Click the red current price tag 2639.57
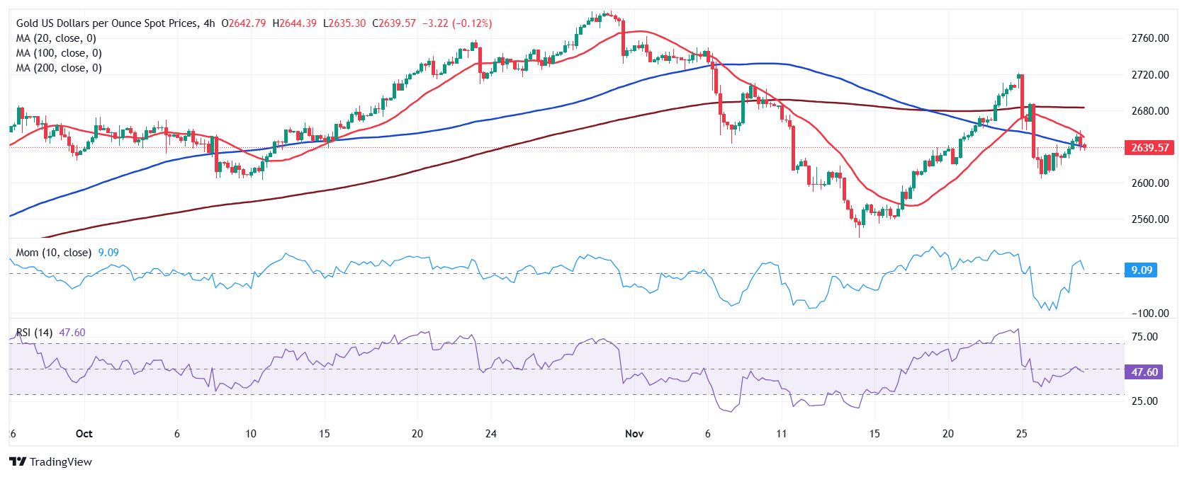 pyautogui.click(x=1149, y=147)
